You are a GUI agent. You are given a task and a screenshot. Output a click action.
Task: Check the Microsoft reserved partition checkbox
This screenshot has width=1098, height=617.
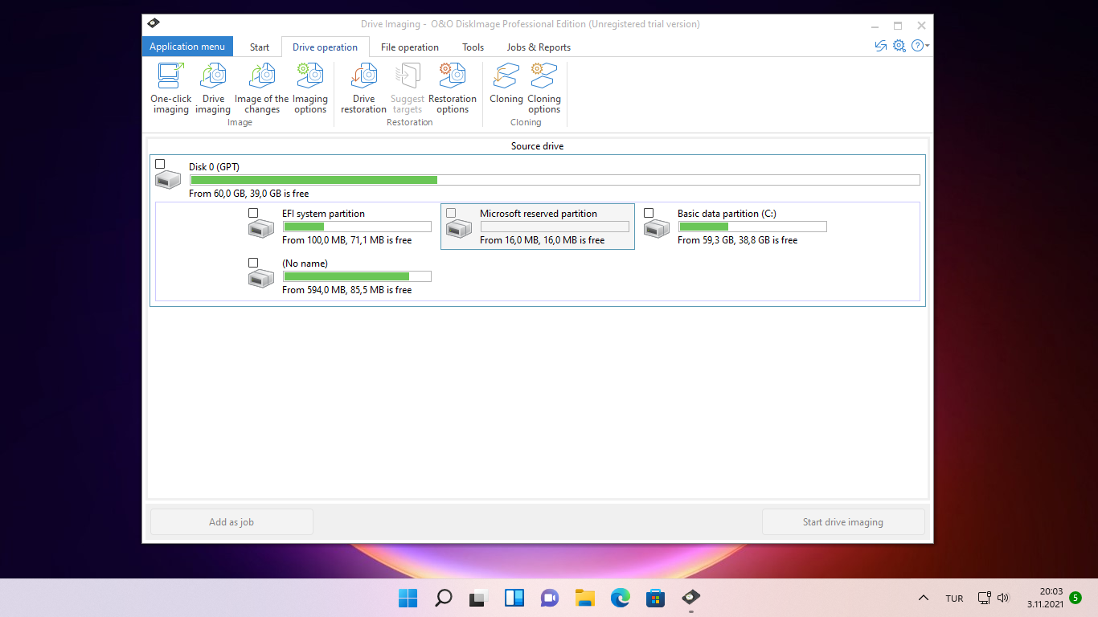451,213
